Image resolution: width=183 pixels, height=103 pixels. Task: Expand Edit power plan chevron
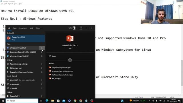pos(42,68)
